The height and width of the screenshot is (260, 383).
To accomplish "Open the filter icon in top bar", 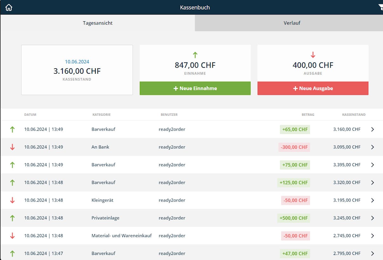I will click(x=380, y=8).
